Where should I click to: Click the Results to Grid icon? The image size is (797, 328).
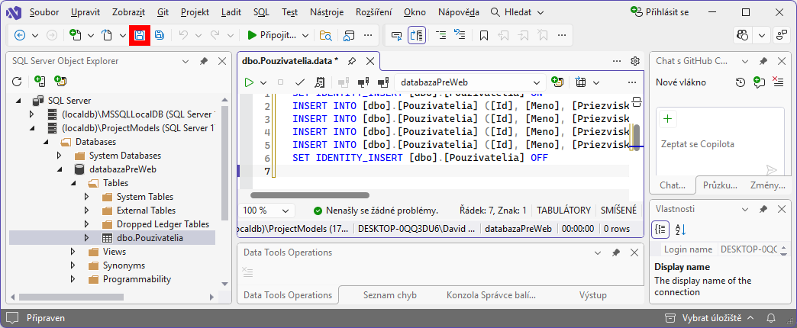(x=581, y=82)
